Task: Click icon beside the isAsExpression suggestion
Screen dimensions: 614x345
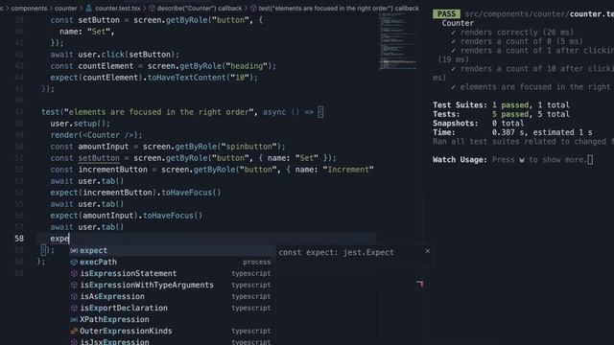Action: coord(74,296)
